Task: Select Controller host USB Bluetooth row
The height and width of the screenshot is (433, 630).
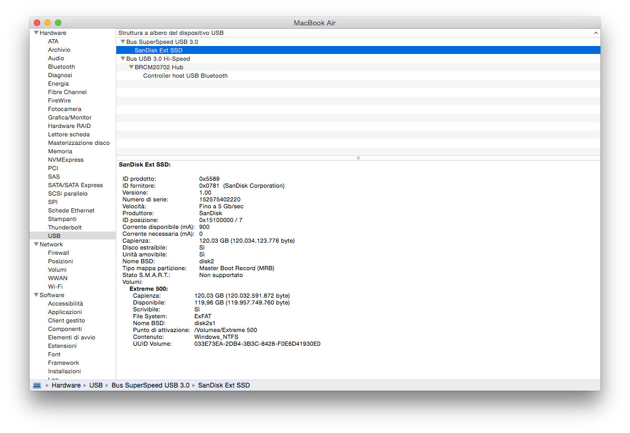Action: tap(358, 76)
